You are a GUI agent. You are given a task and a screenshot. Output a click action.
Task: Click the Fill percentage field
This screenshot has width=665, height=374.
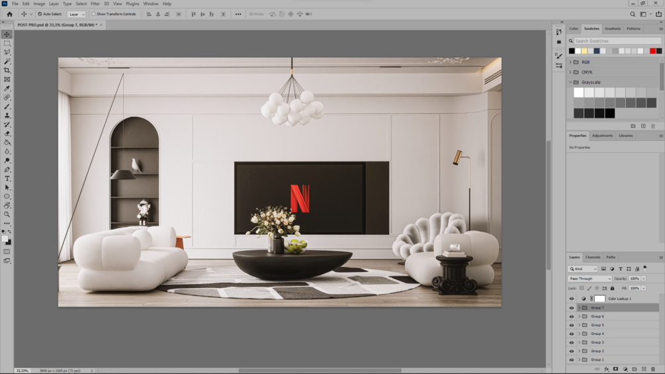pyautogui.click(x=634, y=289)
